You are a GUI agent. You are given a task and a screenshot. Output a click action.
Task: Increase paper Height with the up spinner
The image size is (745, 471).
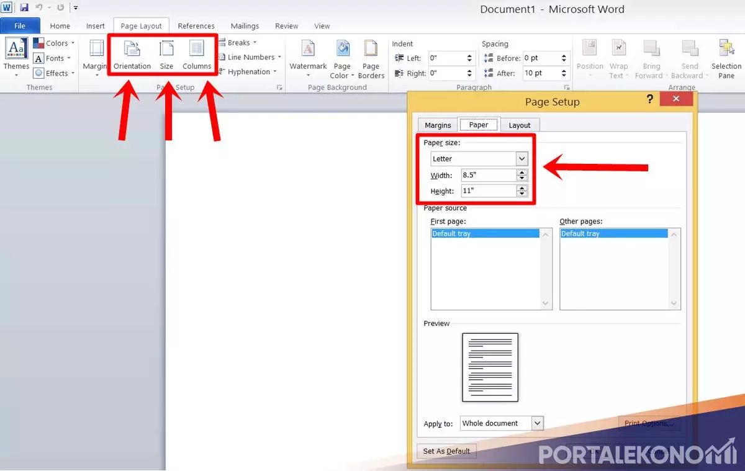pos(521,188)
